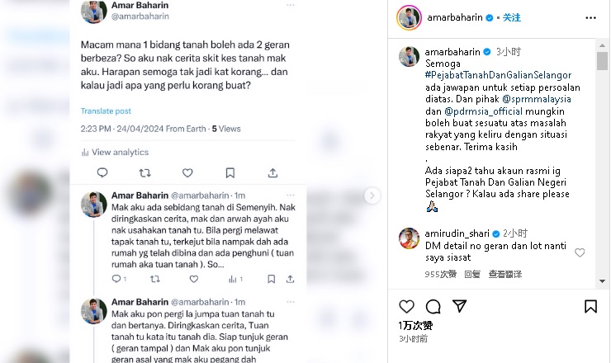Image resolution: width=611 pixels, height=363 pixels.
Task: Reply to amirudin_shari's comment with 回复
Action: [472, 274]
